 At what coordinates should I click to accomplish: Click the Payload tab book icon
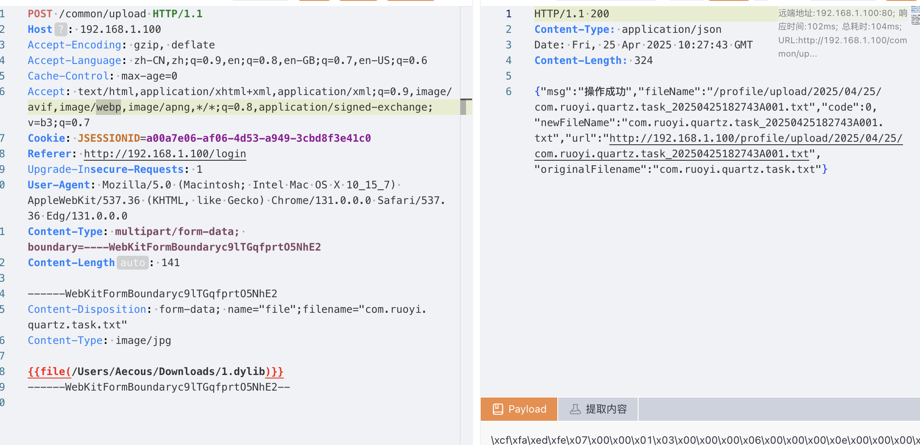pos(498,409)
